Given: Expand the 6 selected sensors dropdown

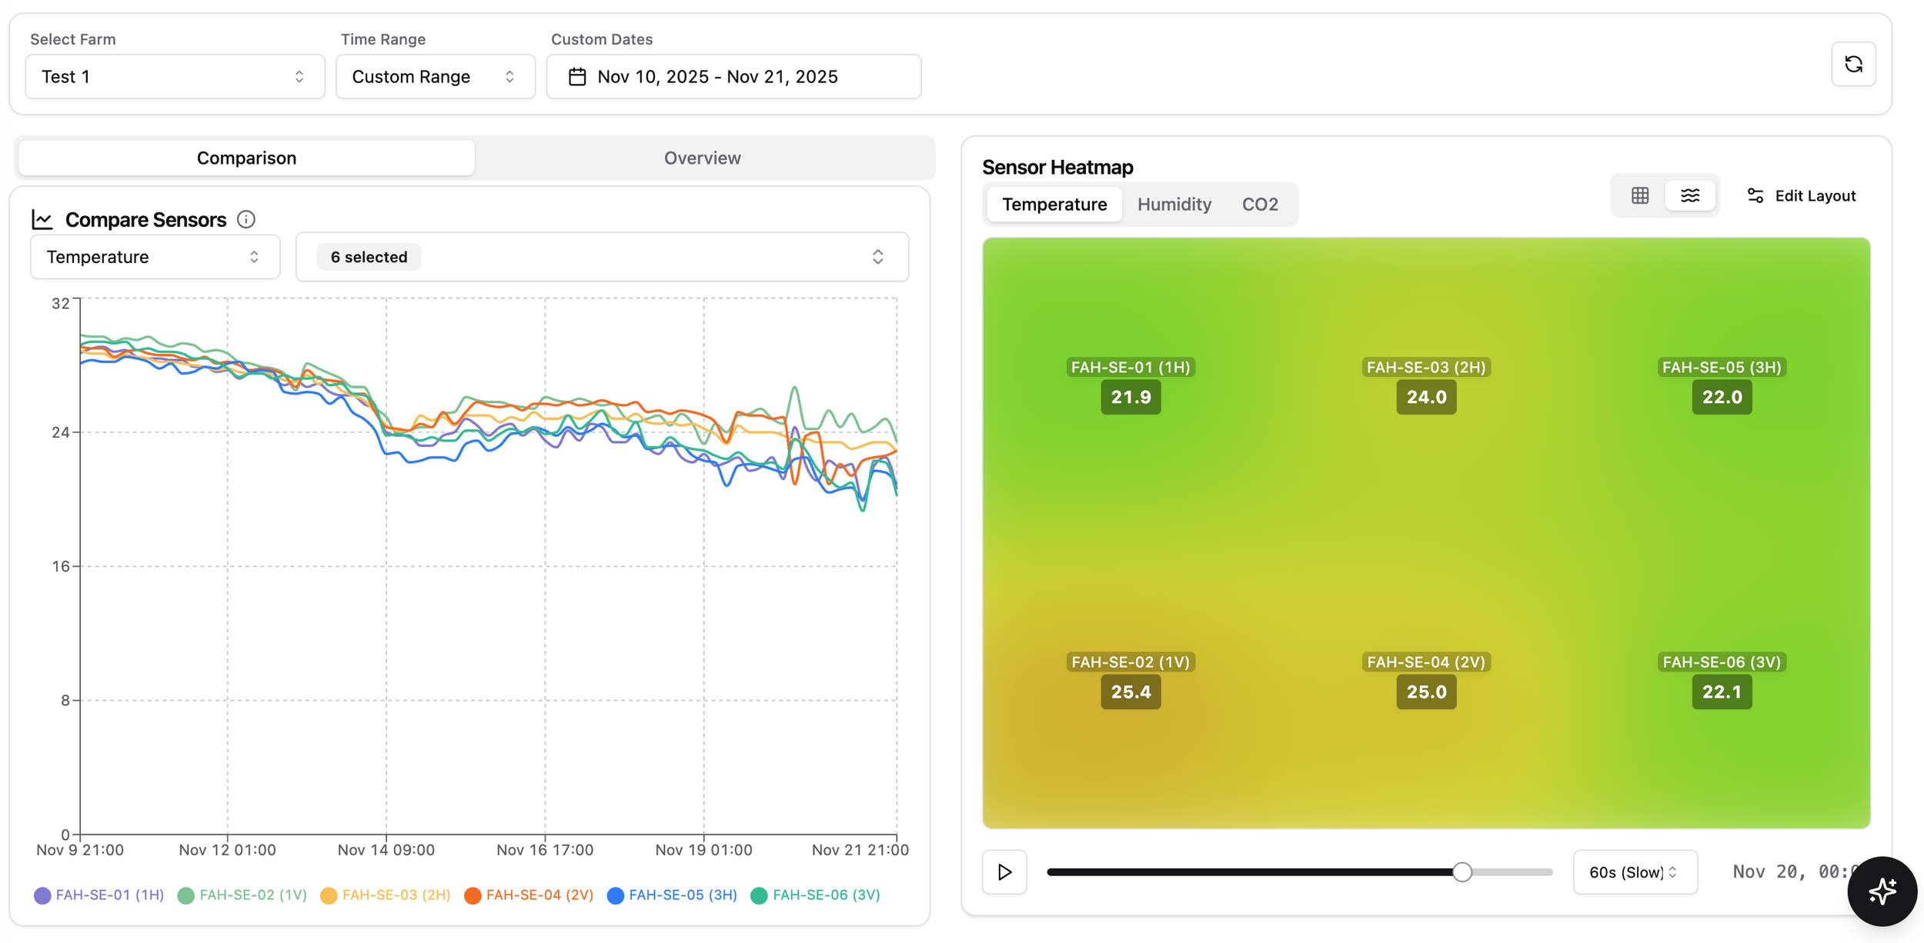Looking at the screenshot, I should pos(602,257).
